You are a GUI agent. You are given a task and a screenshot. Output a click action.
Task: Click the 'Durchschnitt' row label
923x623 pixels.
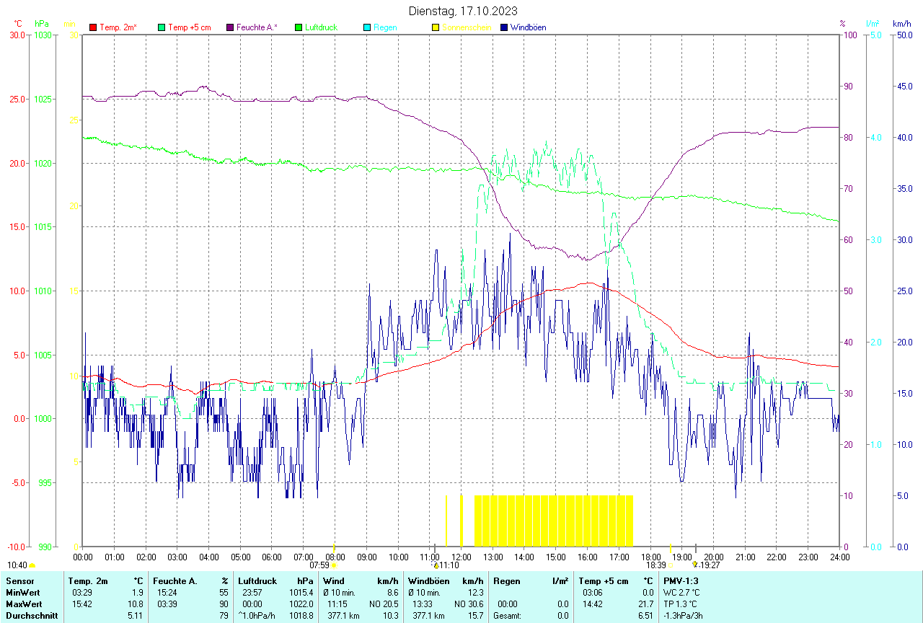[32, 616]
